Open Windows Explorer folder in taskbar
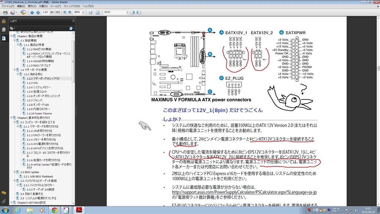Image resolution: width=380 pixels, height=214 pixels. (x=30, y=210)
